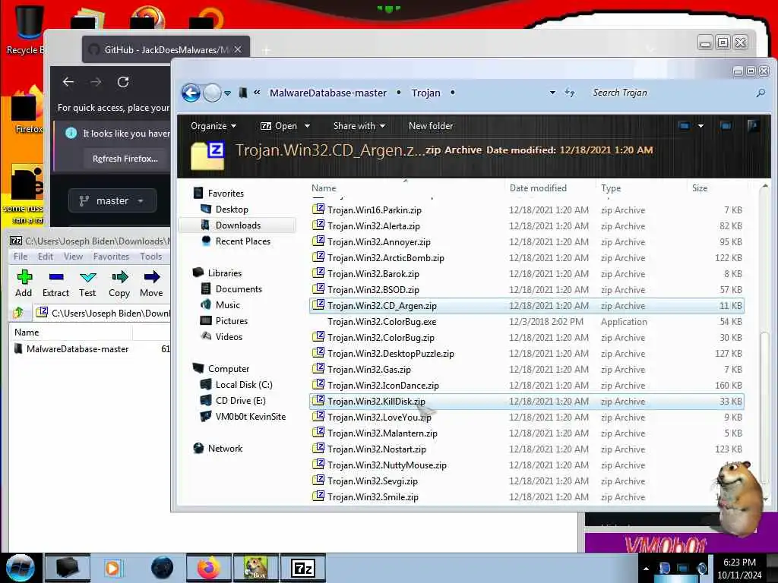Close the GitHub JackDoesMalwares tab
The width and height of the screenshot is (778, 583).
coord(238,49)
